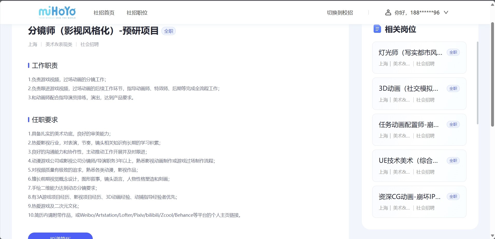This screenshot has height=239, width=495.
Task: Click 全职 tag on the 3D动画 card
Action: (x=453, y=89)
